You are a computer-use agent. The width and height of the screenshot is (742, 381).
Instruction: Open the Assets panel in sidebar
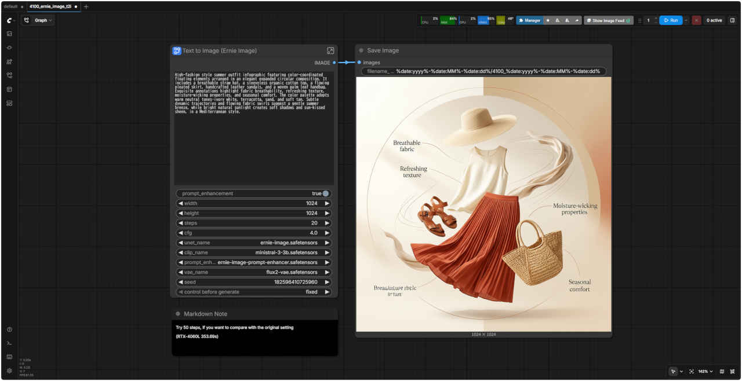pyautogui.click(x=9, y=34)
